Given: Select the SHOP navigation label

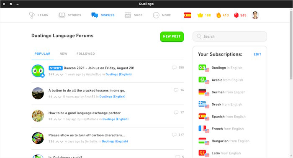Looking at the screenshot, I should (x=138, y=15).
